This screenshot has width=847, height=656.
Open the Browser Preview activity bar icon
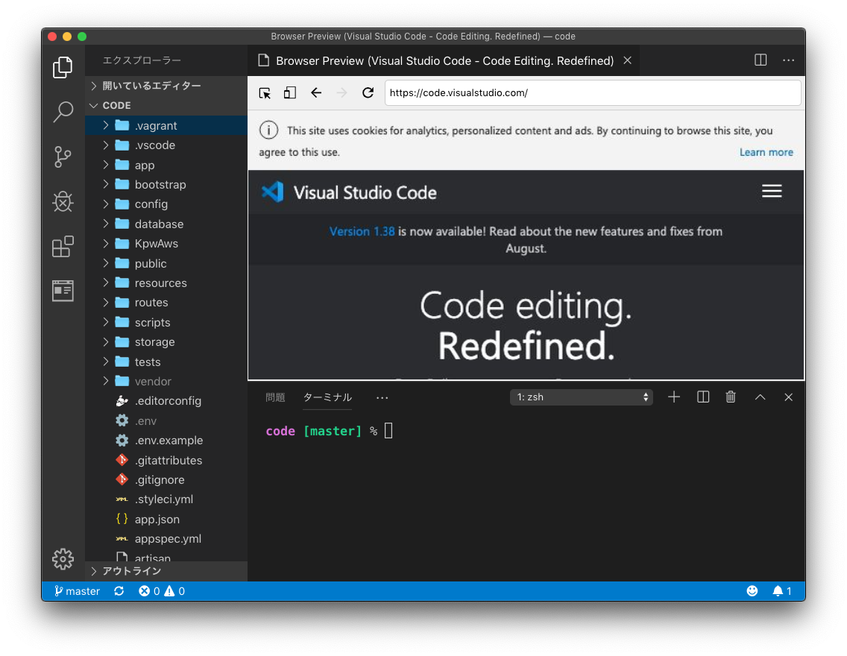(63, 291)
